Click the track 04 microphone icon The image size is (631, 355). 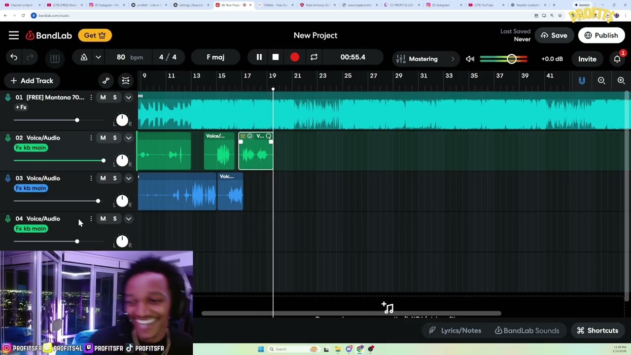(x=8, y=219)
